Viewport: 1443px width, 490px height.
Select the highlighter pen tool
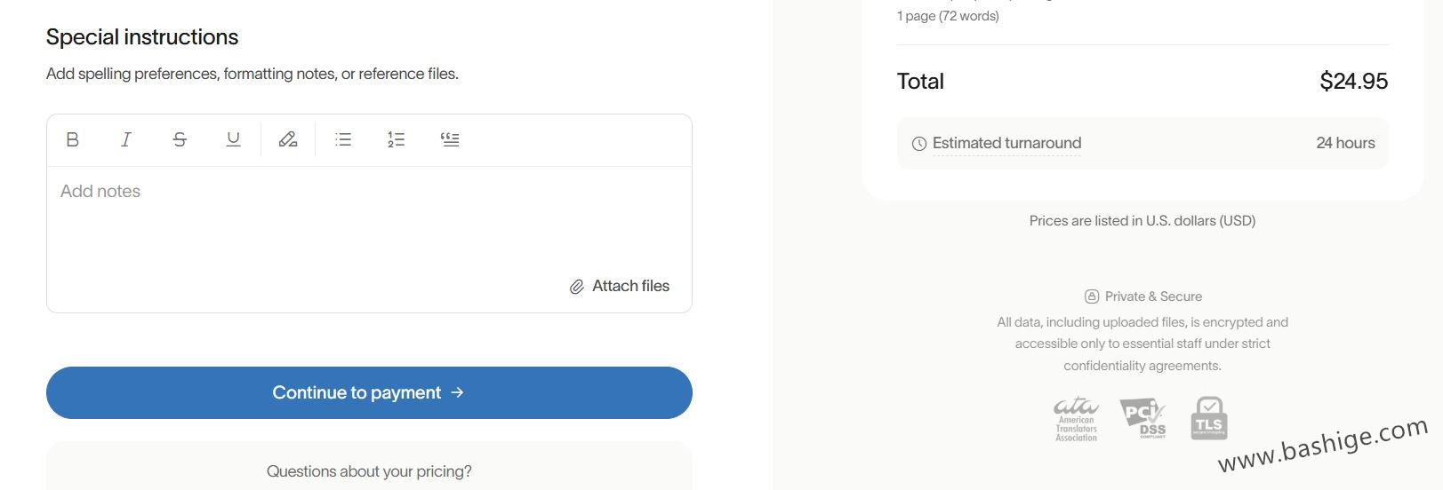[288, 139]
